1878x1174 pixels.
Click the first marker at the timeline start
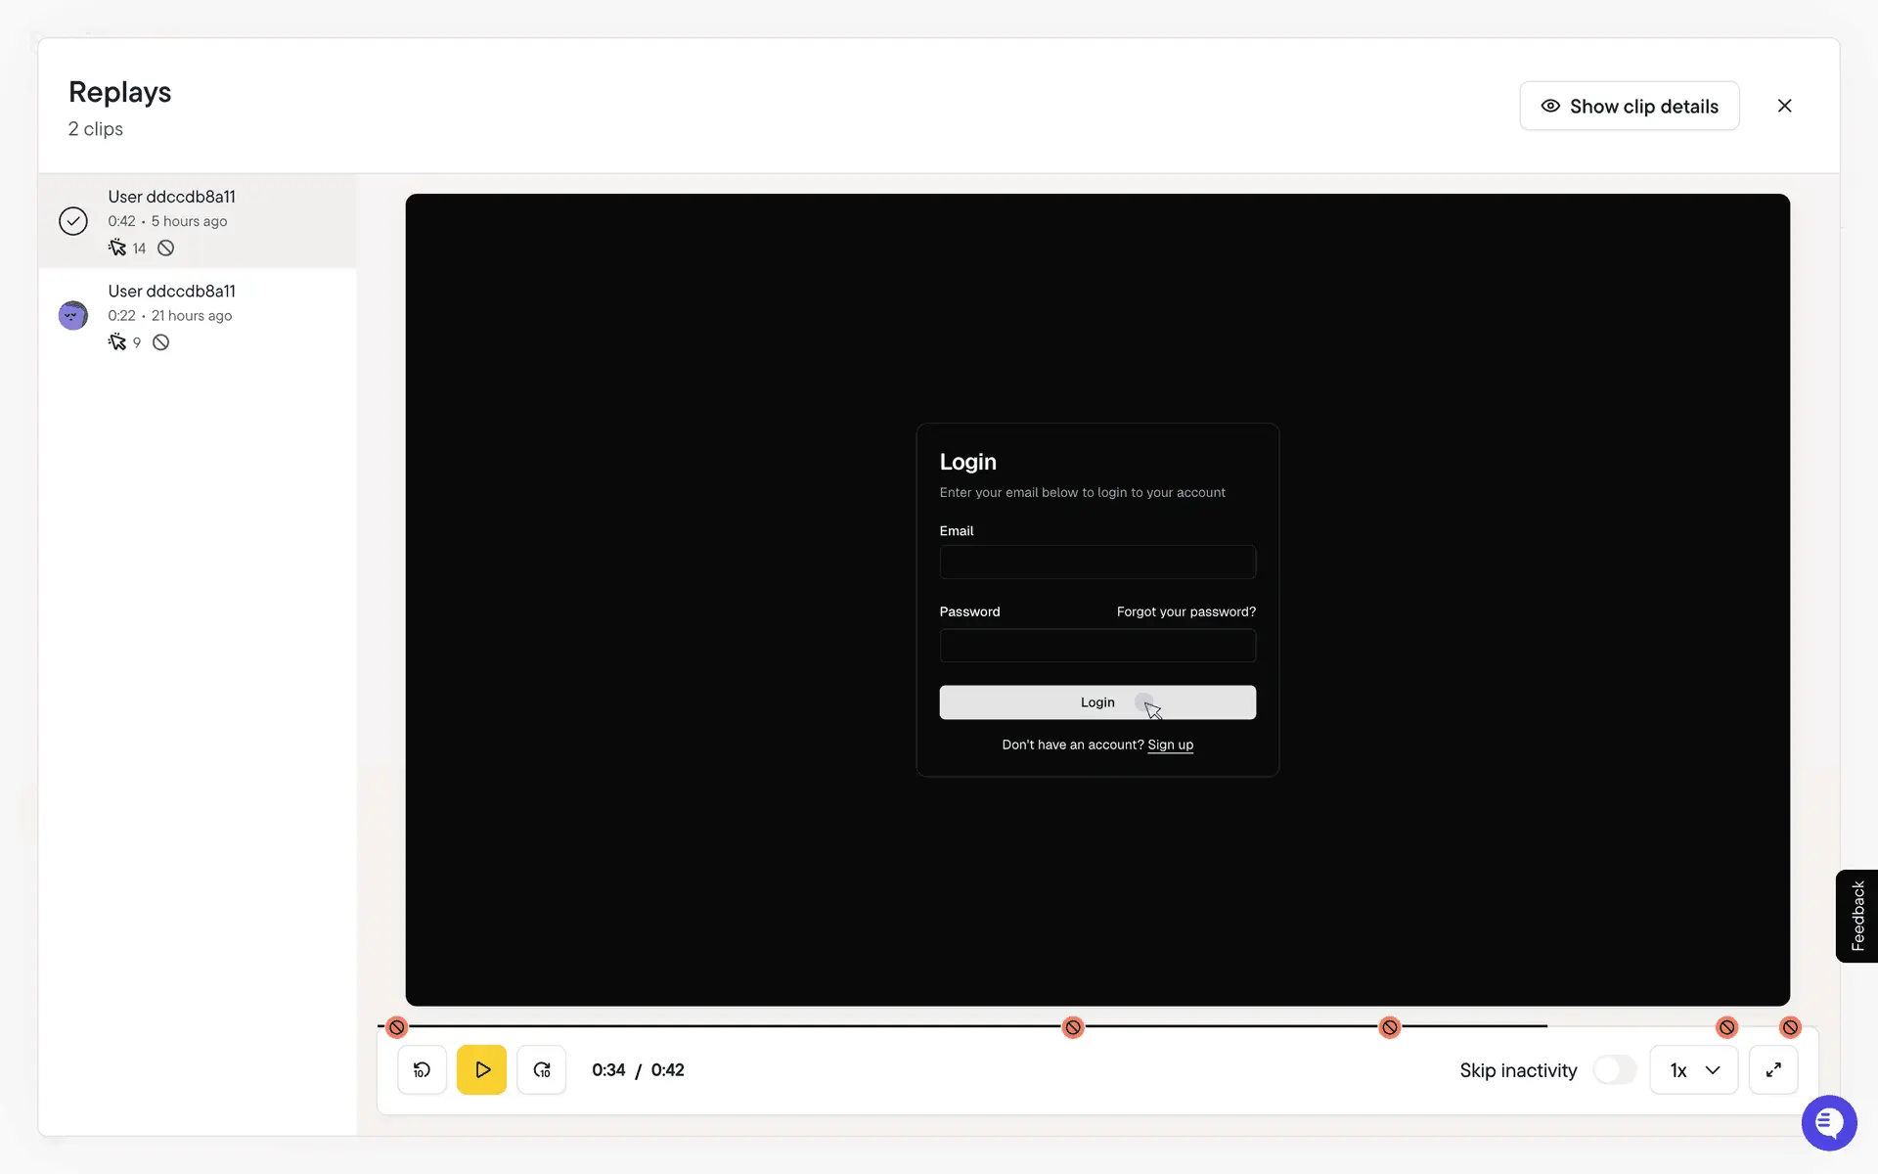(x=396, y=1027)
